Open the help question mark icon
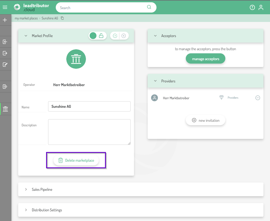The image size is (270, 221). pos(252,8)
